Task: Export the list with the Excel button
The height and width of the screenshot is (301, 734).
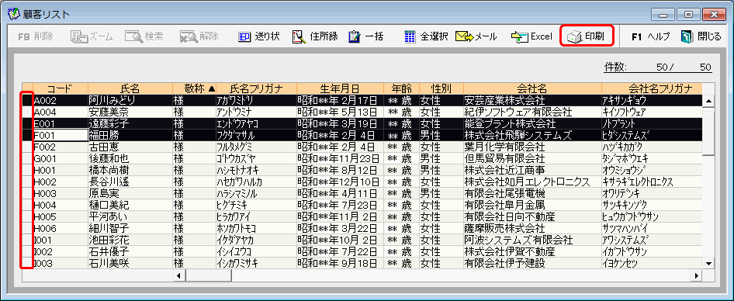Action: point(531,36)
